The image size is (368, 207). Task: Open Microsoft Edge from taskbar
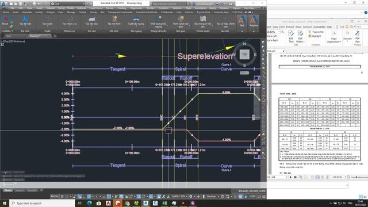point(90,203)
